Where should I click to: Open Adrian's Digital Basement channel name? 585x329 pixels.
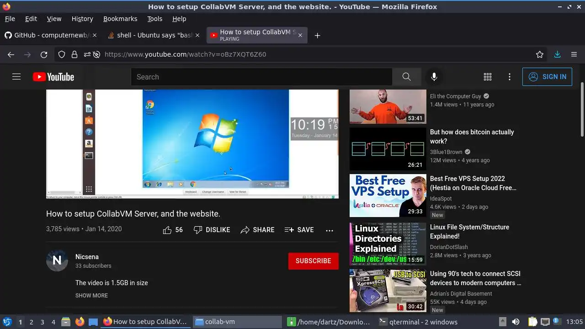point(461,294)
